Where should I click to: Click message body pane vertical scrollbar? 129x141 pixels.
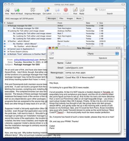tap(125, 79)
